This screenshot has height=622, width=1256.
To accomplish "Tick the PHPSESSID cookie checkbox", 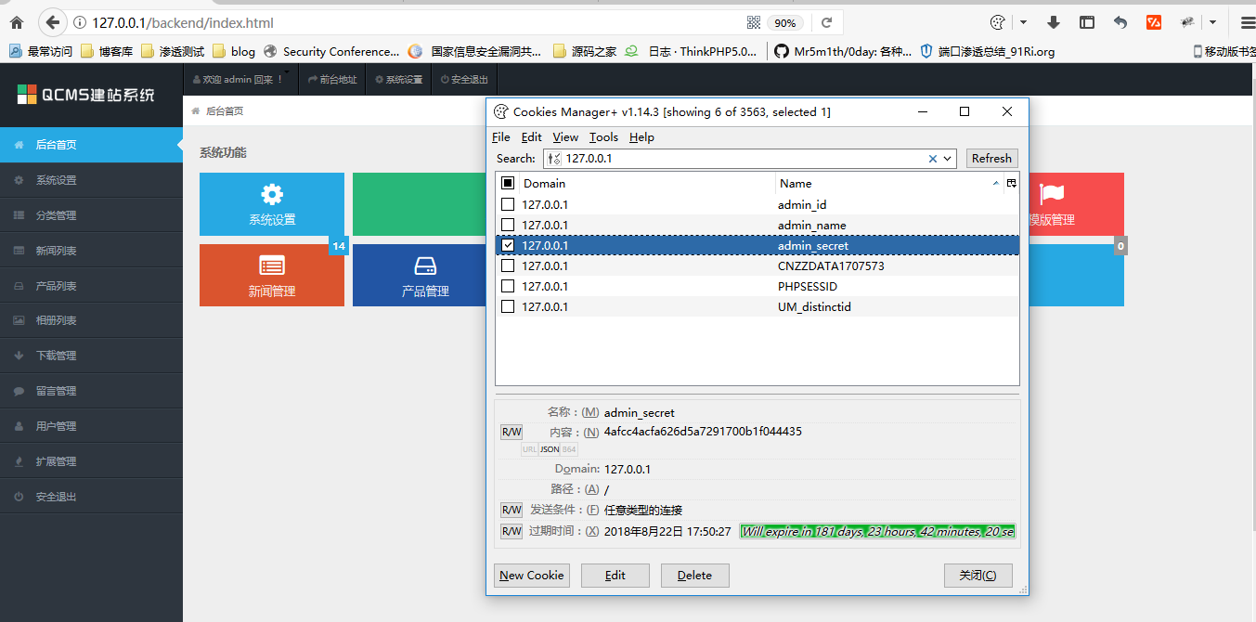I will point(508,286).
